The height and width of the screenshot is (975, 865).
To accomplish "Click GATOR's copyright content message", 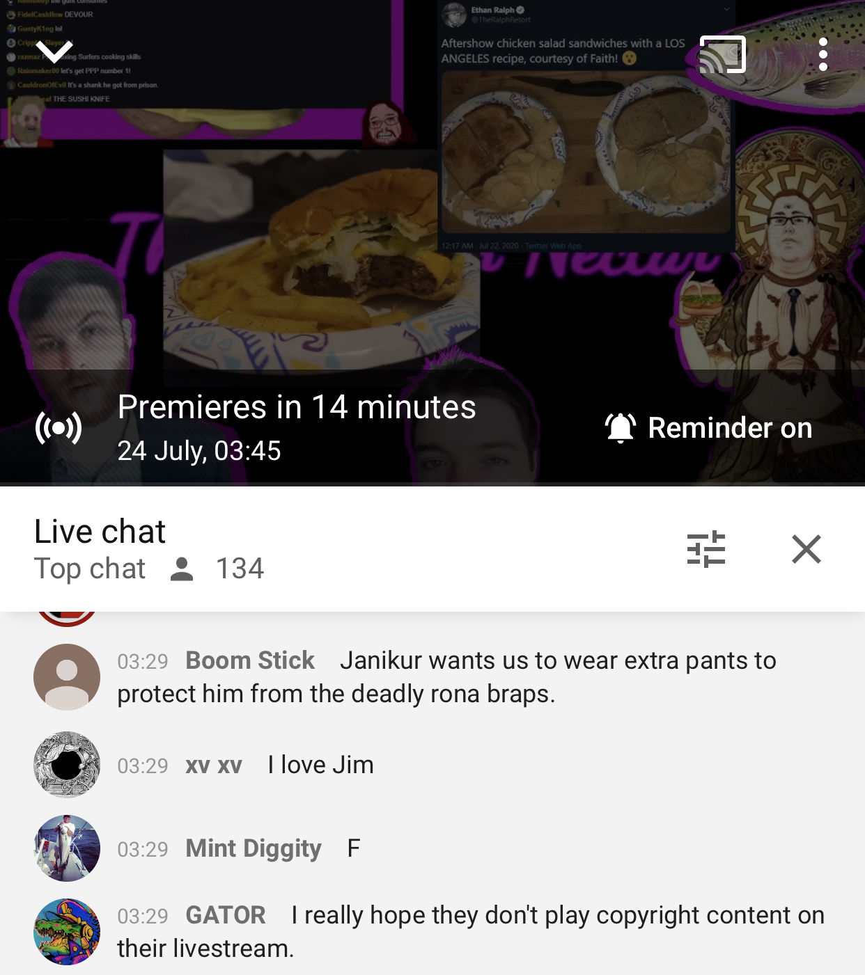I will (471, 932).
